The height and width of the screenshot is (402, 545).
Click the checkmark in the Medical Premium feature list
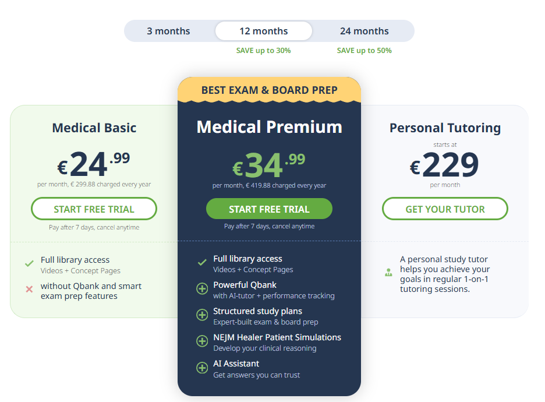coord(201,262)
